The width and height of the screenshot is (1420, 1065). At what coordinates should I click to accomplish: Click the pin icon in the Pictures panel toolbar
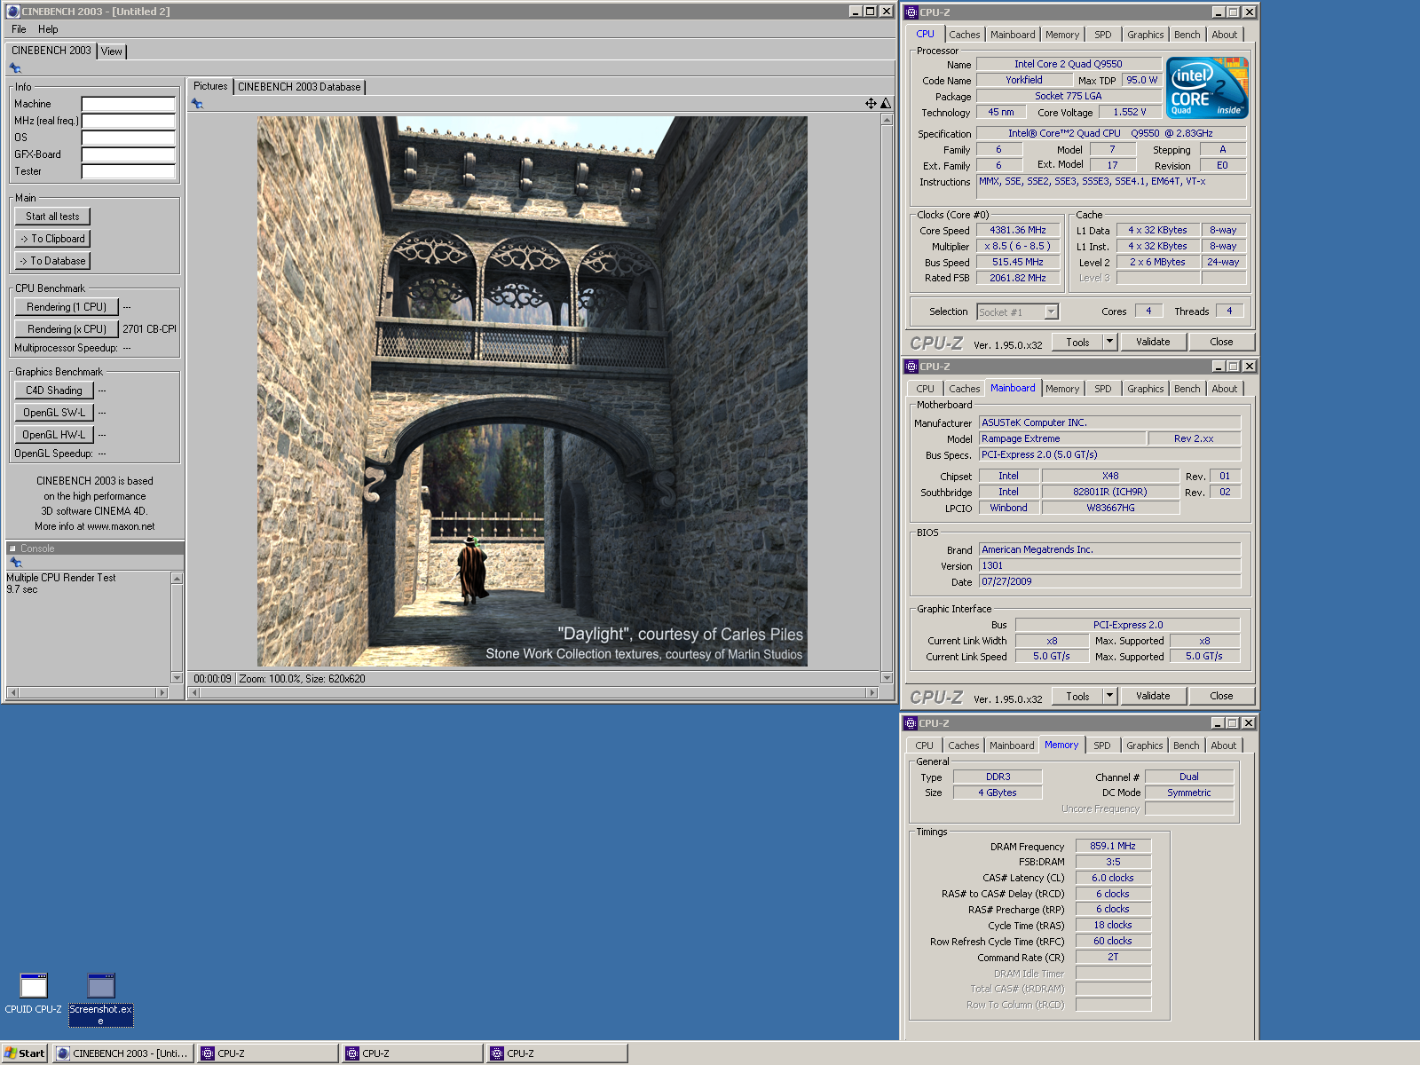pyautogui.click(x=197, y=104)
